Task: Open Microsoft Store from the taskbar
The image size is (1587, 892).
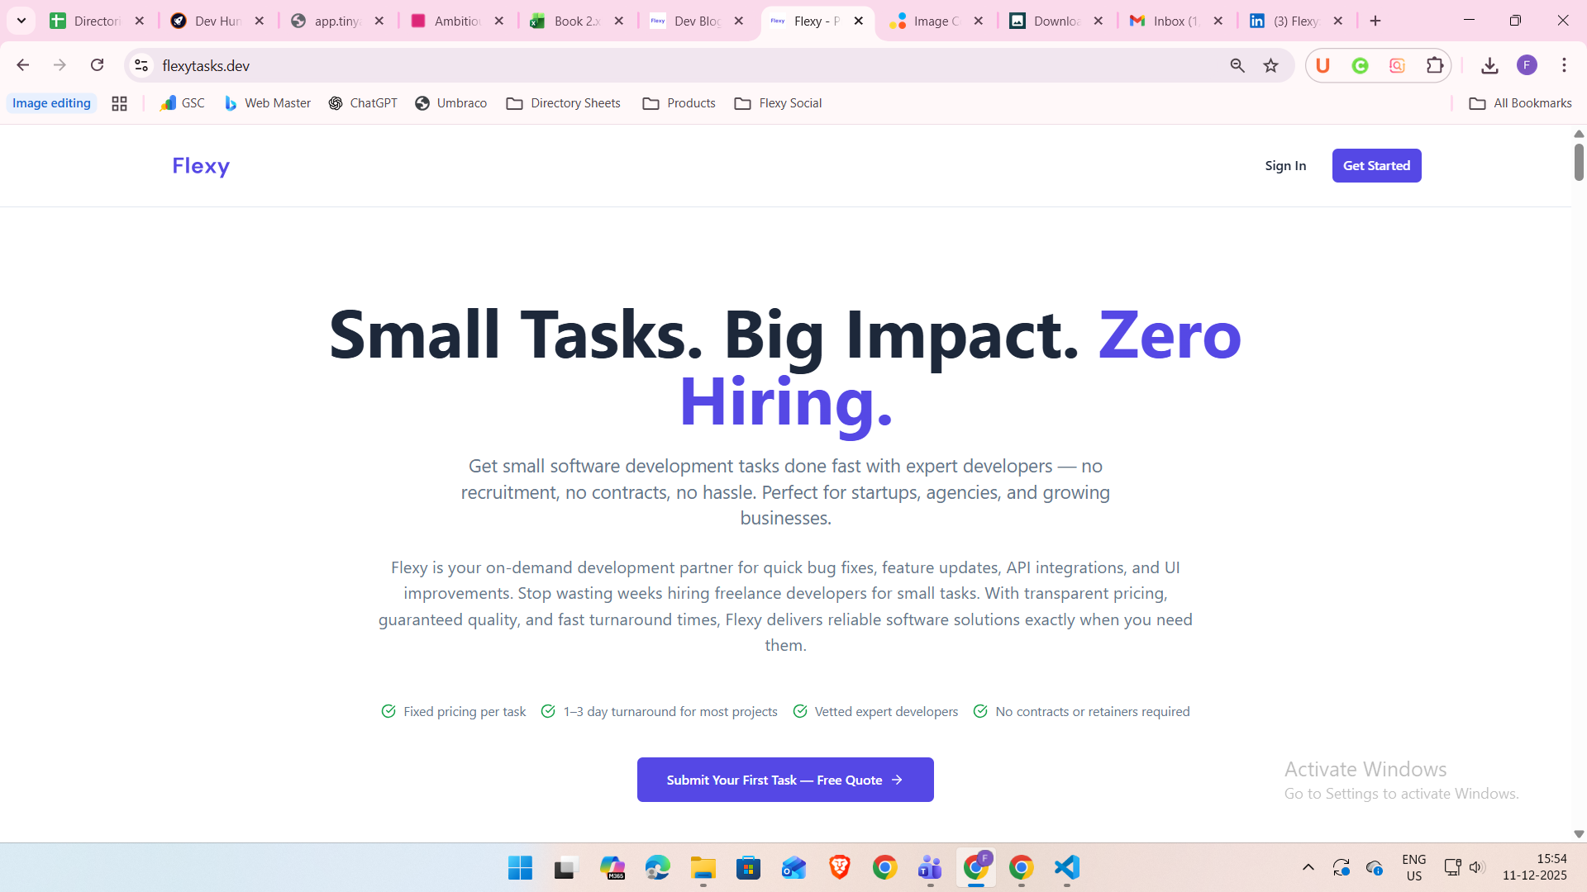Action: 748,868
